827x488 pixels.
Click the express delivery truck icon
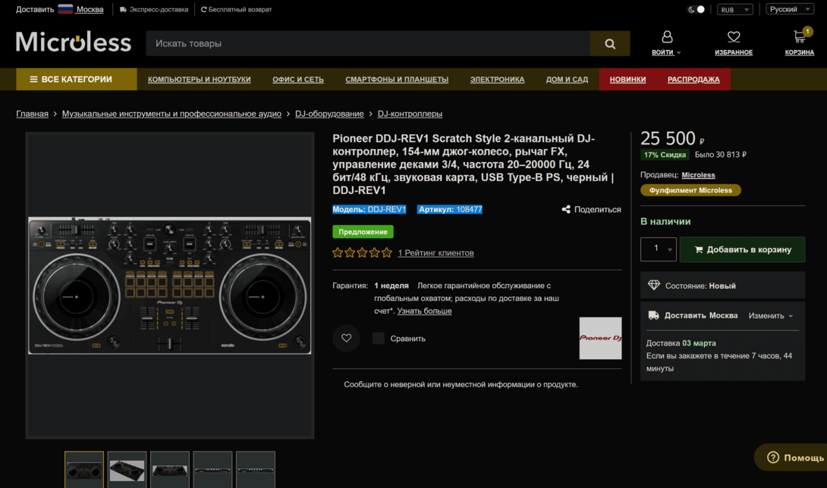[x=123, y=10]
